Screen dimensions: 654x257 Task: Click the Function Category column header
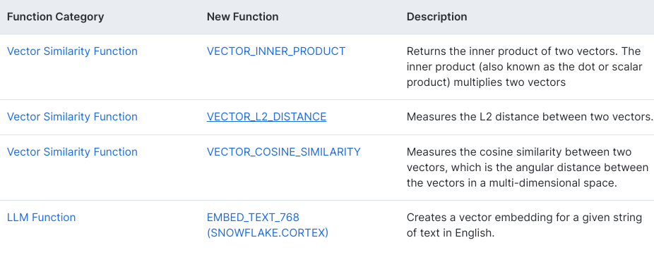click(x=56, y=17)
